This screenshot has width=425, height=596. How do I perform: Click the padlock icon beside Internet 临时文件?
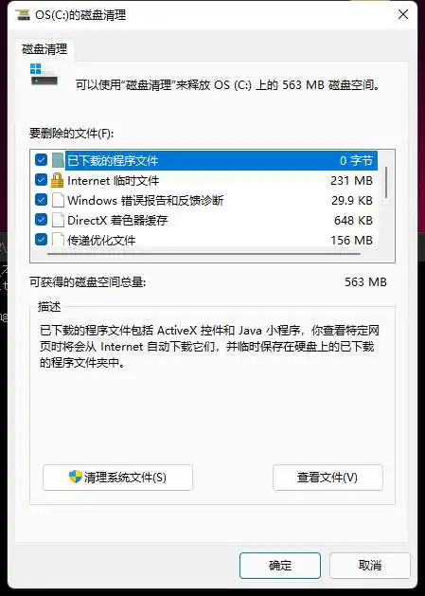[x=58, y=180]
